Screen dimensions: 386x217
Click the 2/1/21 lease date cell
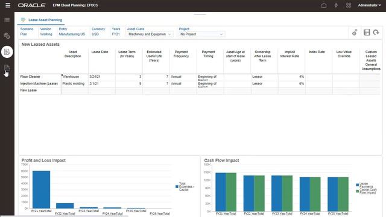click(102, 84)
